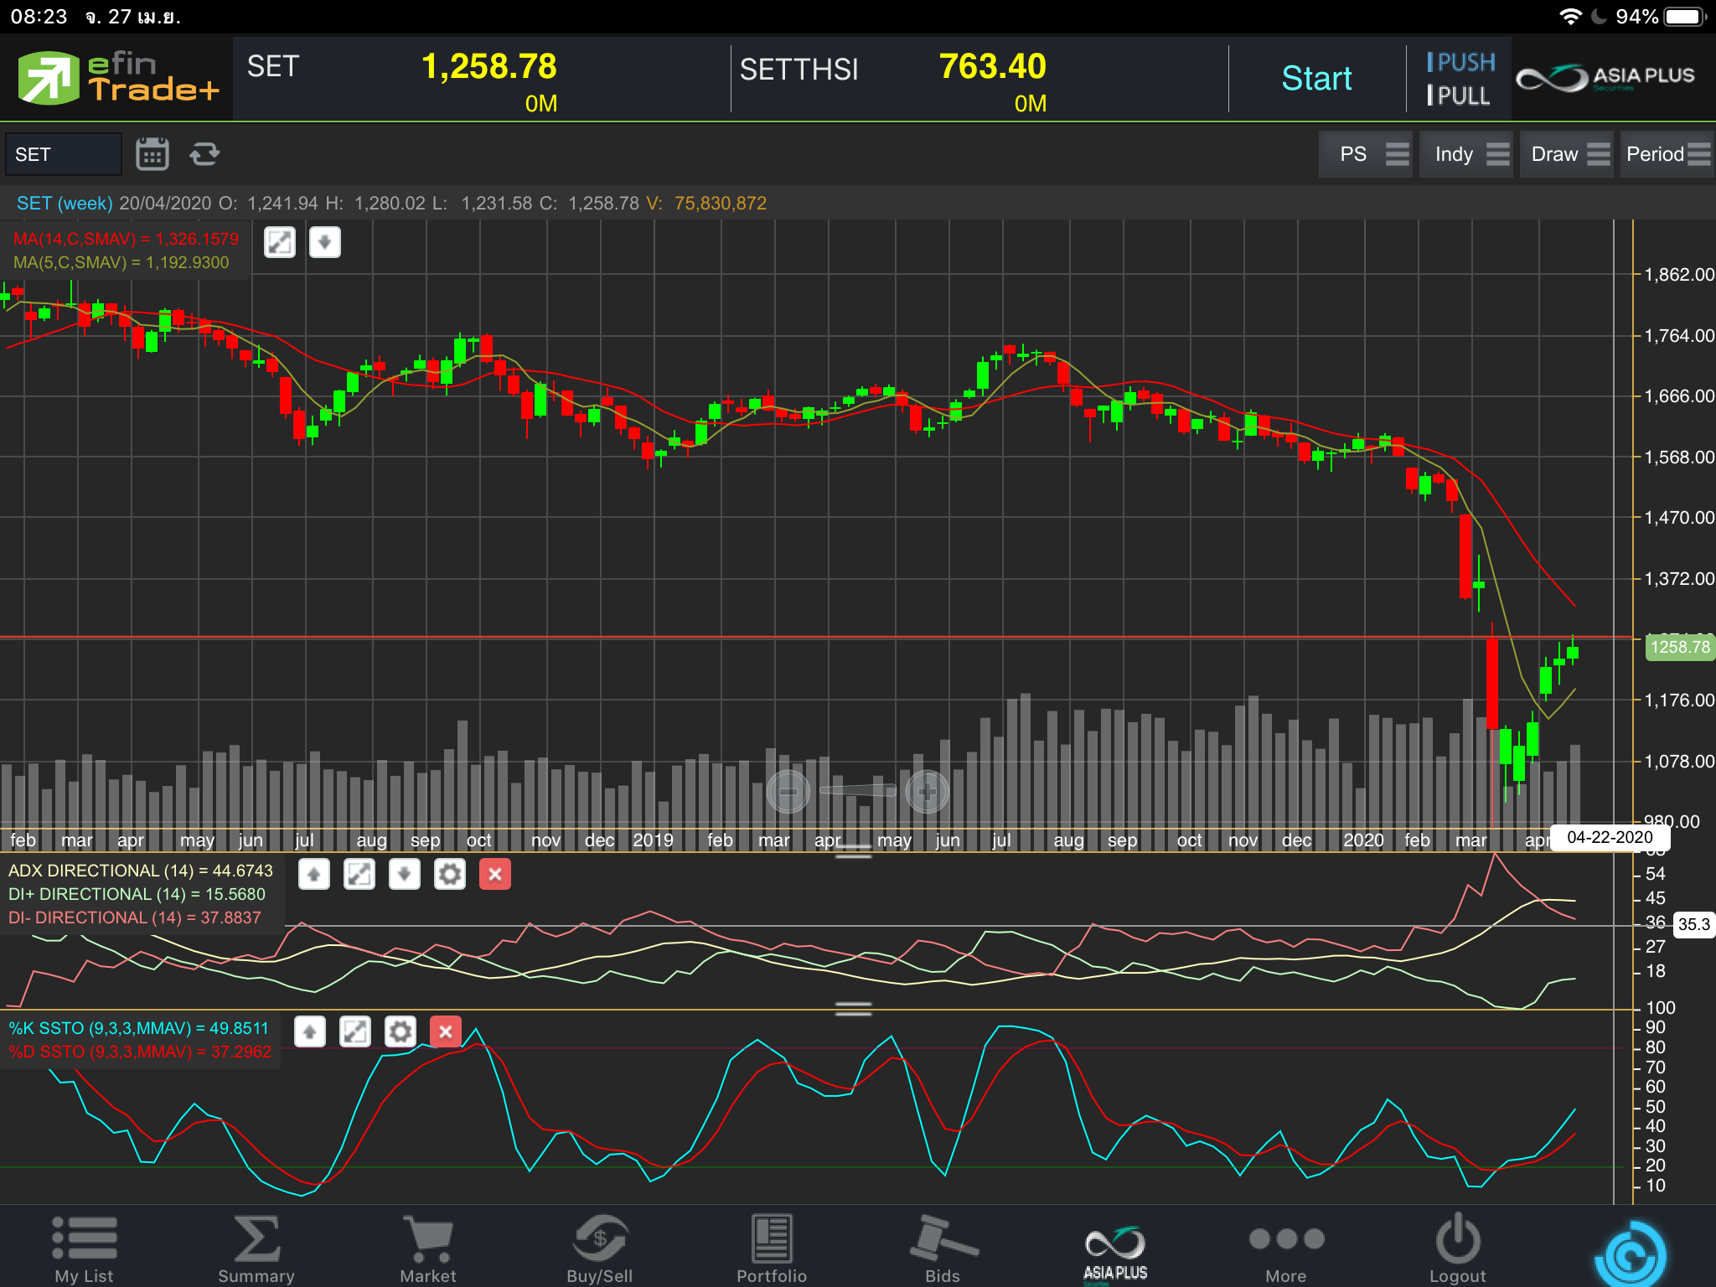
Task: Expand SSTO indicator panel to fullscreen
Action: pyautogui.click(x=355, y=1031)
